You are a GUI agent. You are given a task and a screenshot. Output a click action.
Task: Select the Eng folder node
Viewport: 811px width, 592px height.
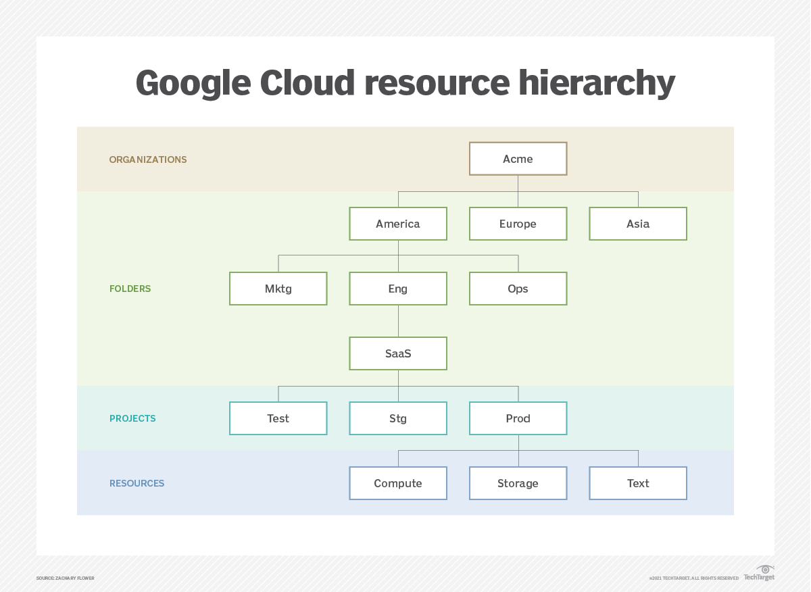coord(398,289)
